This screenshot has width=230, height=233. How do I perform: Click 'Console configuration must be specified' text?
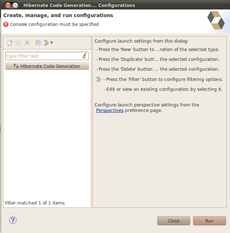[x=54, y=24]
